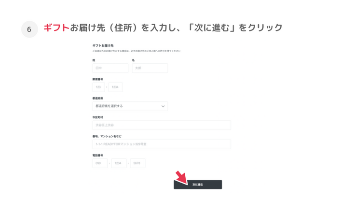Focus the phone number field showing 090
The height and width of the screenshot is (200, 355).
[100, 163]
